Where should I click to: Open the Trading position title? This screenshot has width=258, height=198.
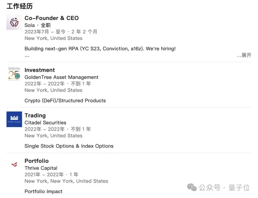click(x=35, y=116)
